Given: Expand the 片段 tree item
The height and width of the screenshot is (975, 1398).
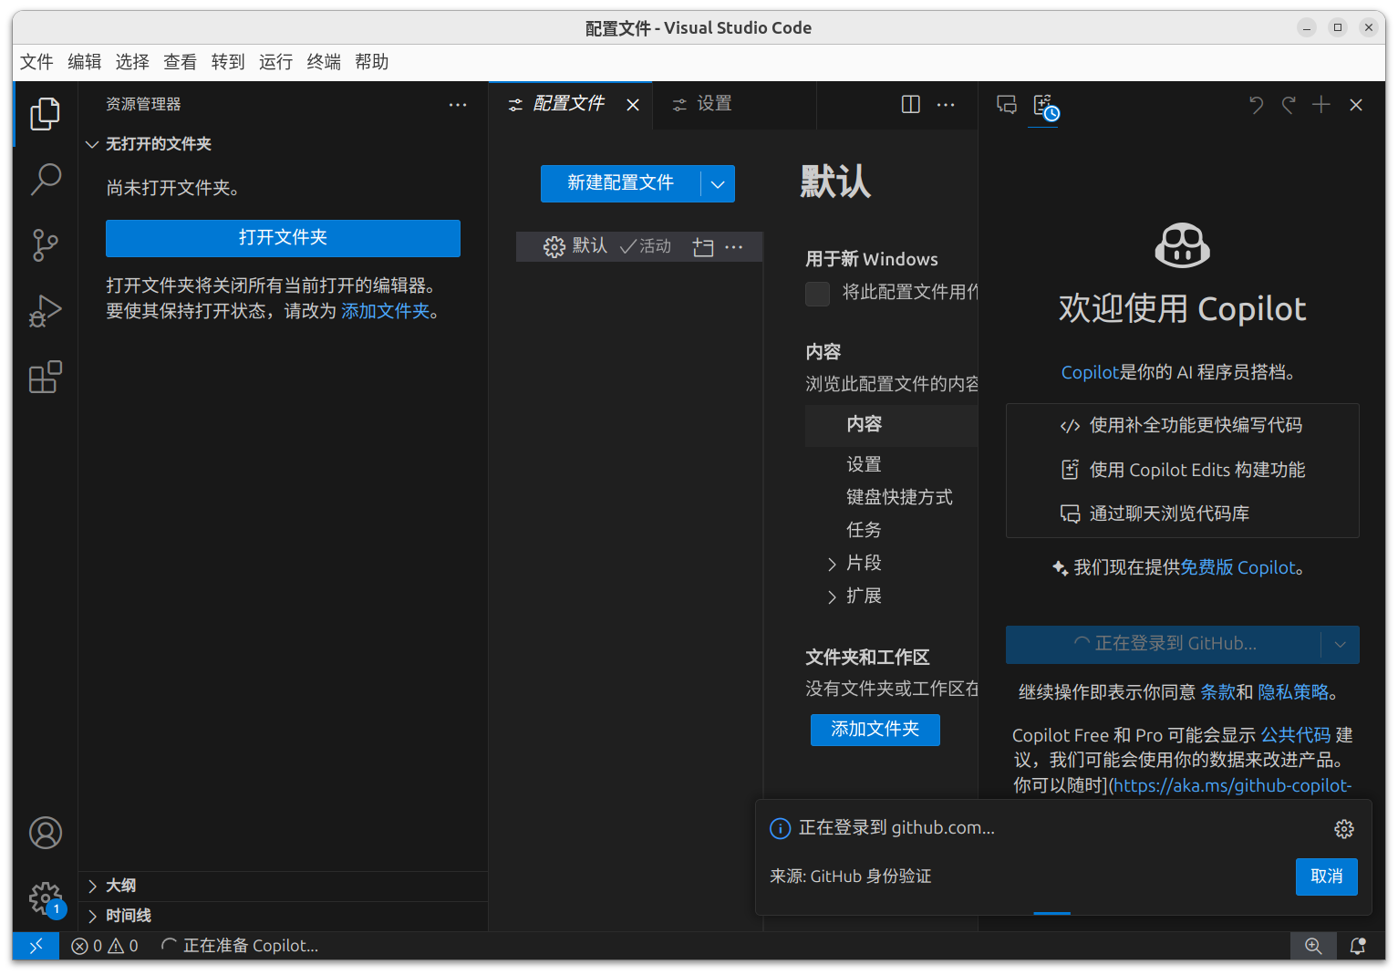Looking at the screenshot, I should pos(832,565).
